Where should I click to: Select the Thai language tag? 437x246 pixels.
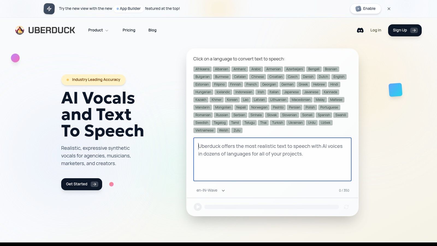pos(263,123)
